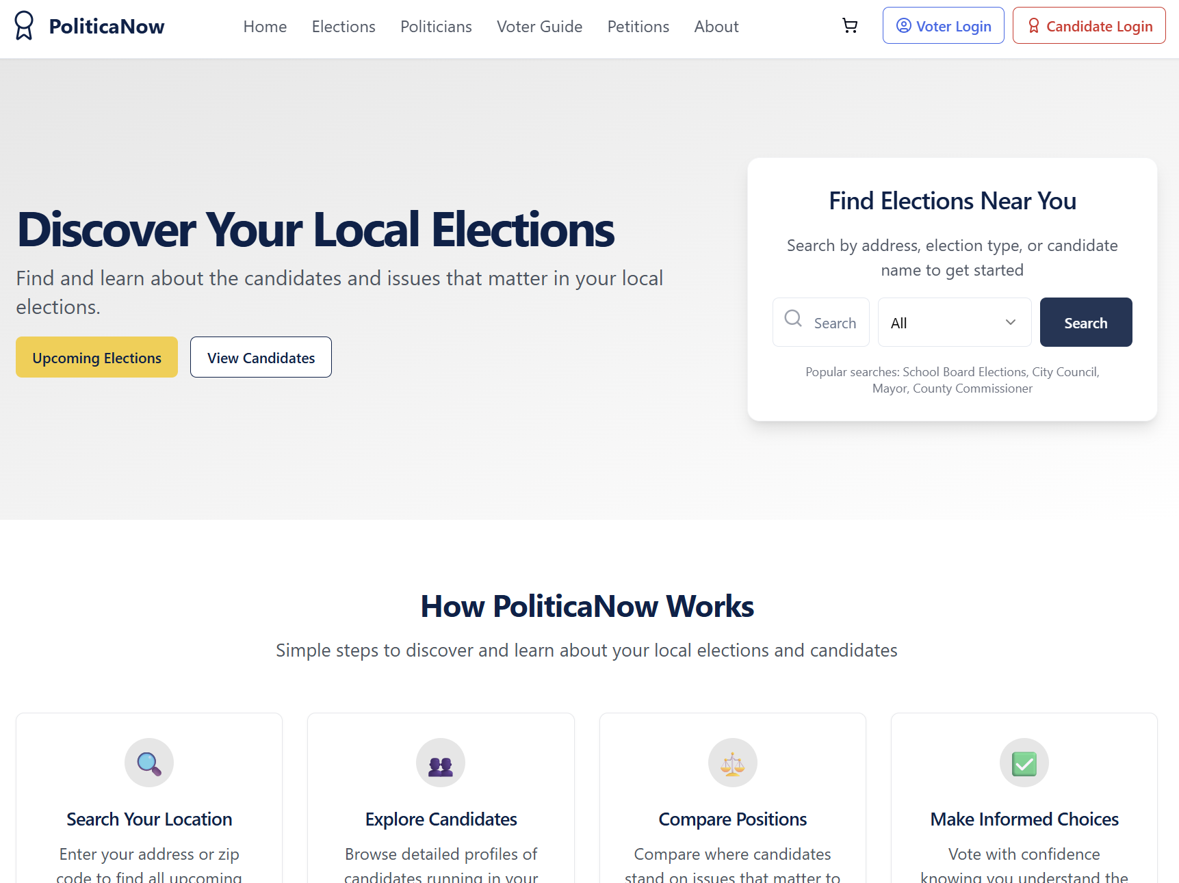Visit the About page
The image size is (1179, 883).
716,27
